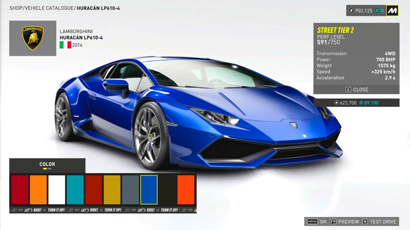Image resolution: width=410 pixels, height=230 pixels.
Task: Click the Acceleration 2.9 s row
Action: pyautogui.click(x=356, y=78)
